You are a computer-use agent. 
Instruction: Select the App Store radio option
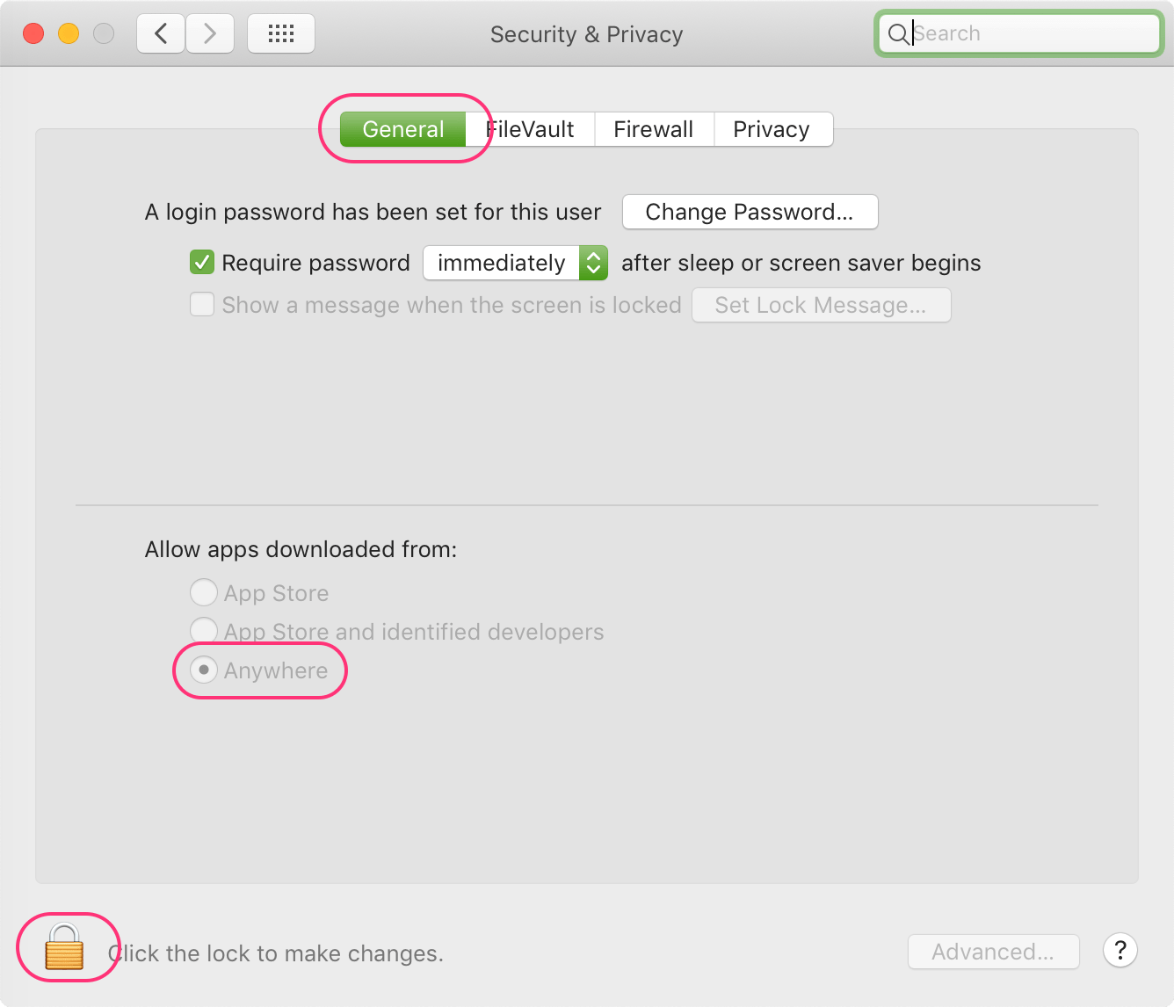204,592
